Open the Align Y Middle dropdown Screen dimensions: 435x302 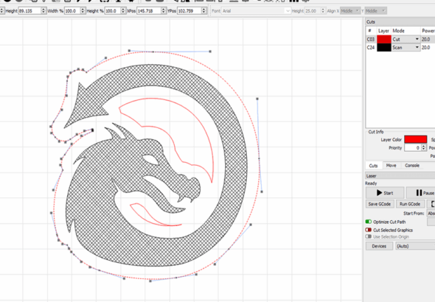coord(375,11)
